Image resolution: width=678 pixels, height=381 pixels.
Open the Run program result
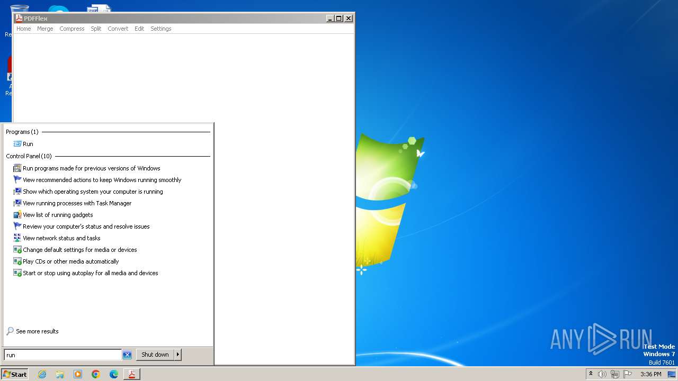[23, 144]
